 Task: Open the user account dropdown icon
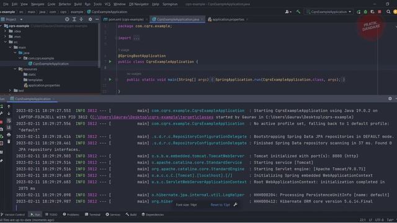pos(288,12)
